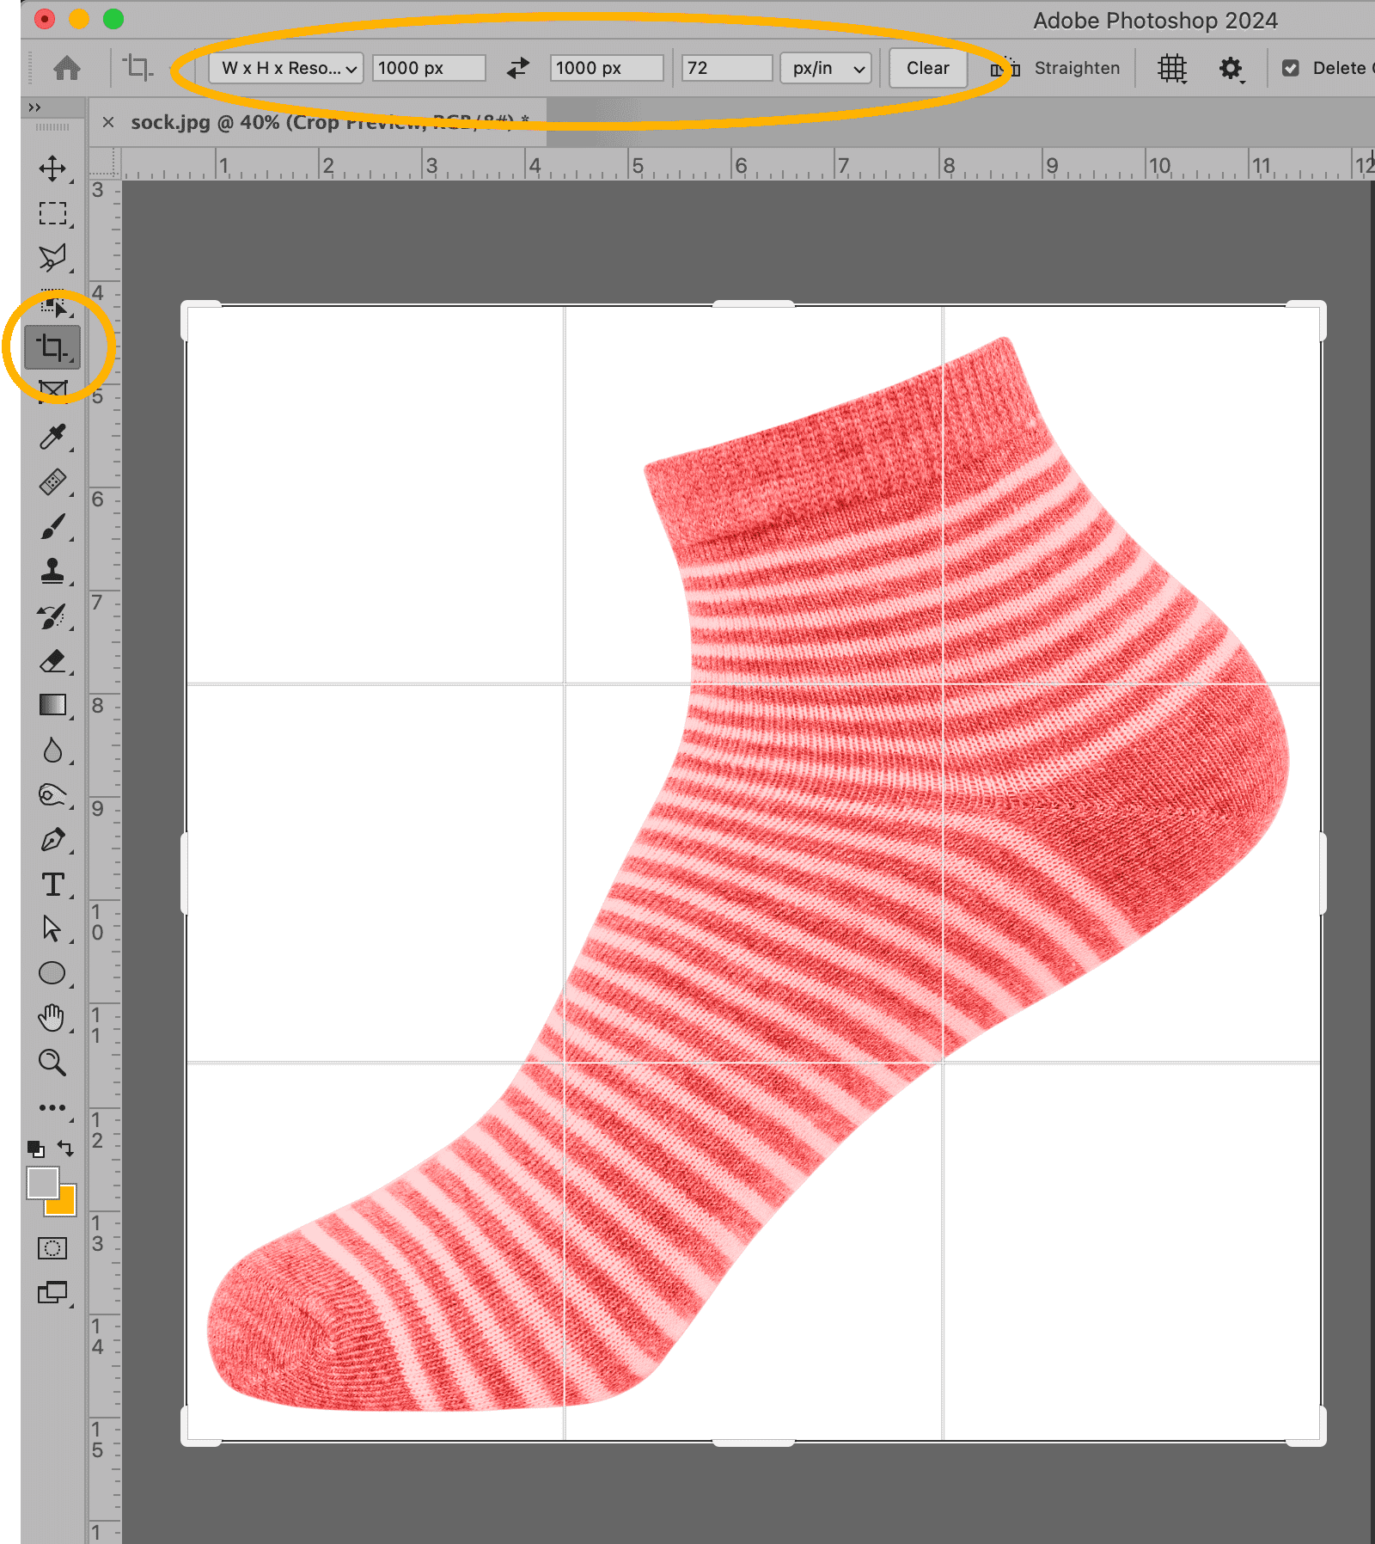Select the Move tool

click(52, 168)
